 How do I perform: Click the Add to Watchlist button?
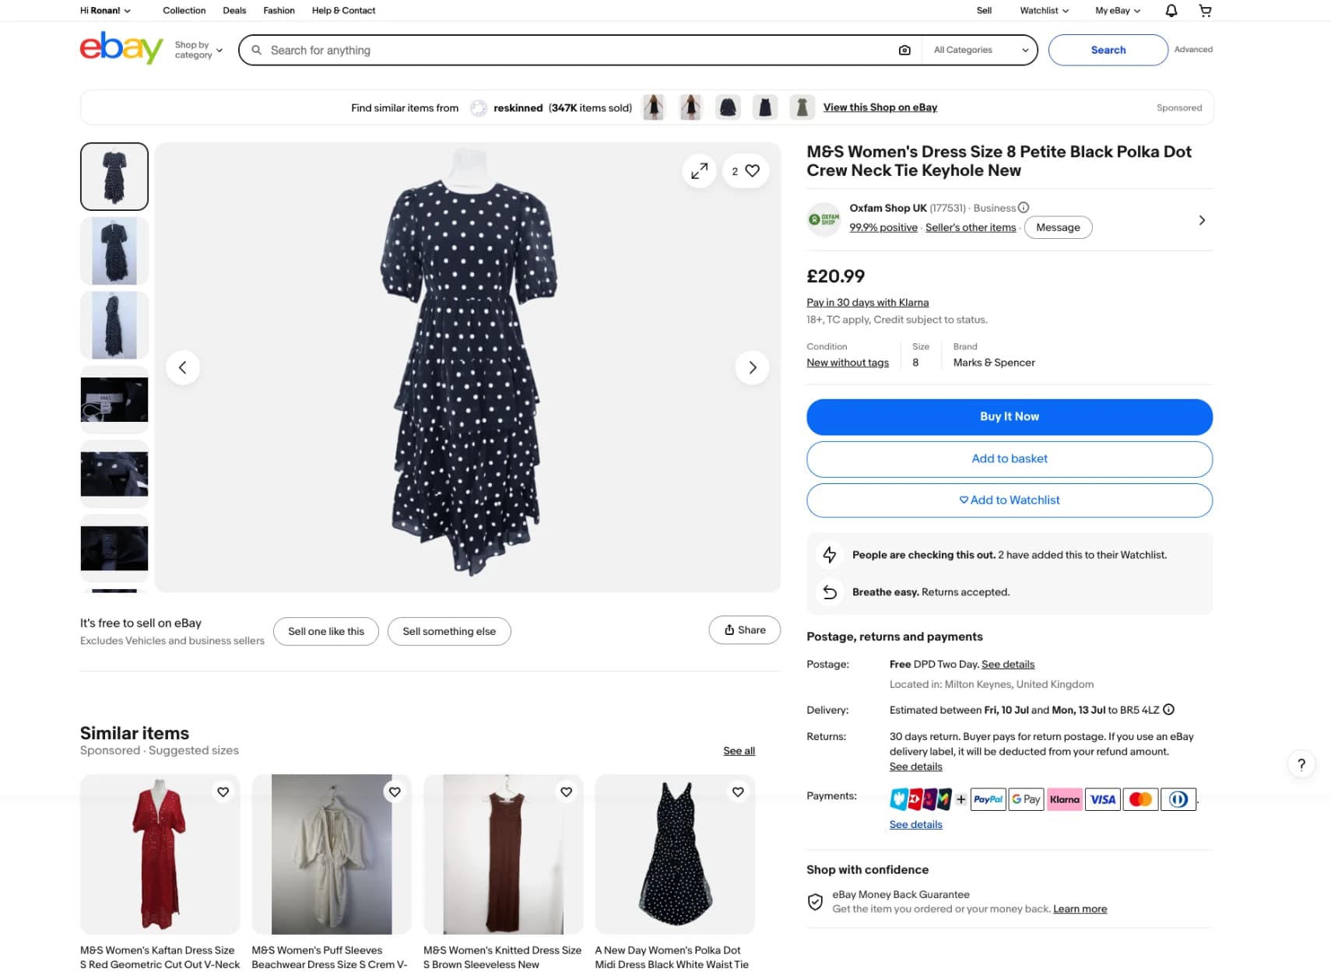pos(1010,500)
